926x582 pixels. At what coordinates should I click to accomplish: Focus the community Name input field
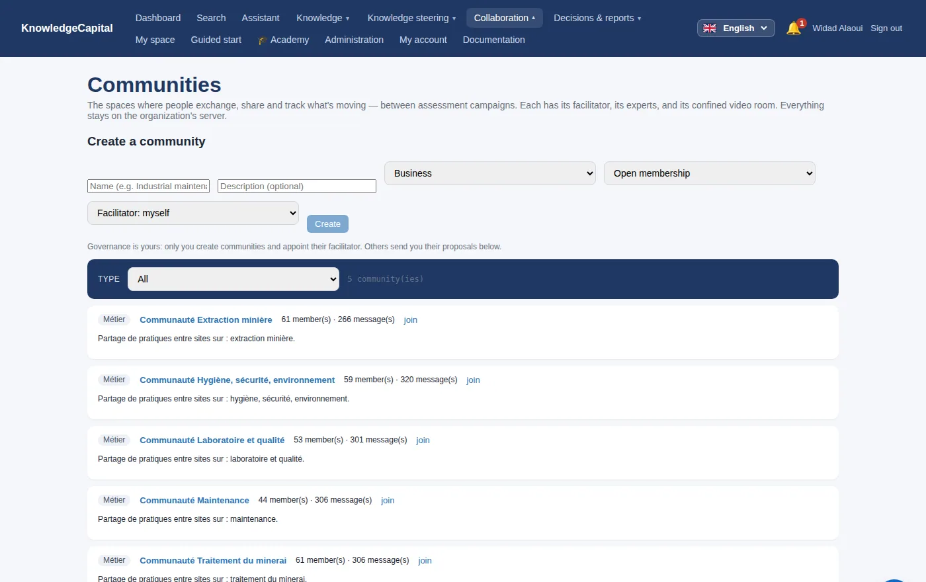(148, 187)
